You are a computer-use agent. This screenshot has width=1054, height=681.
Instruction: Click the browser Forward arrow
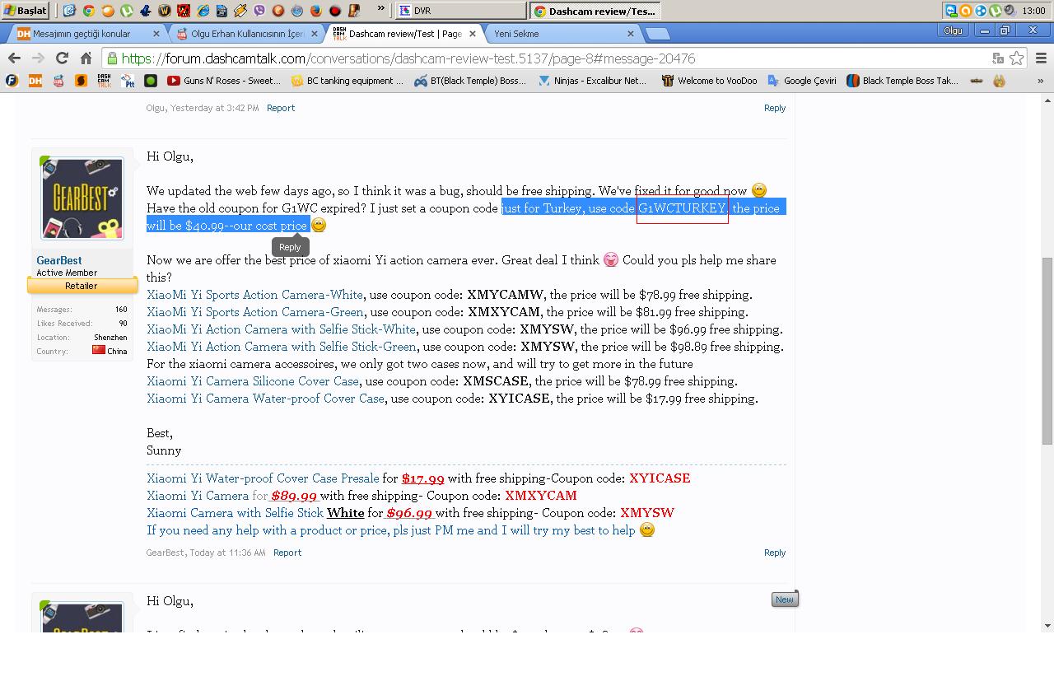[38, 58]
